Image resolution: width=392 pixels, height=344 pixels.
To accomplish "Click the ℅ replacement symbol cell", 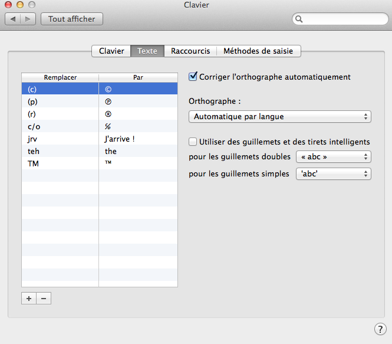I will pyautogui.click(x=139, y=126).
